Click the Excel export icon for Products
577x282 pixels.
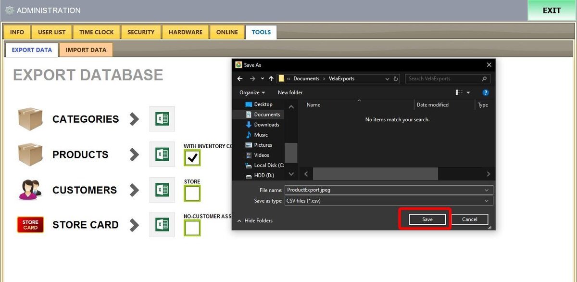pos(162,154)
